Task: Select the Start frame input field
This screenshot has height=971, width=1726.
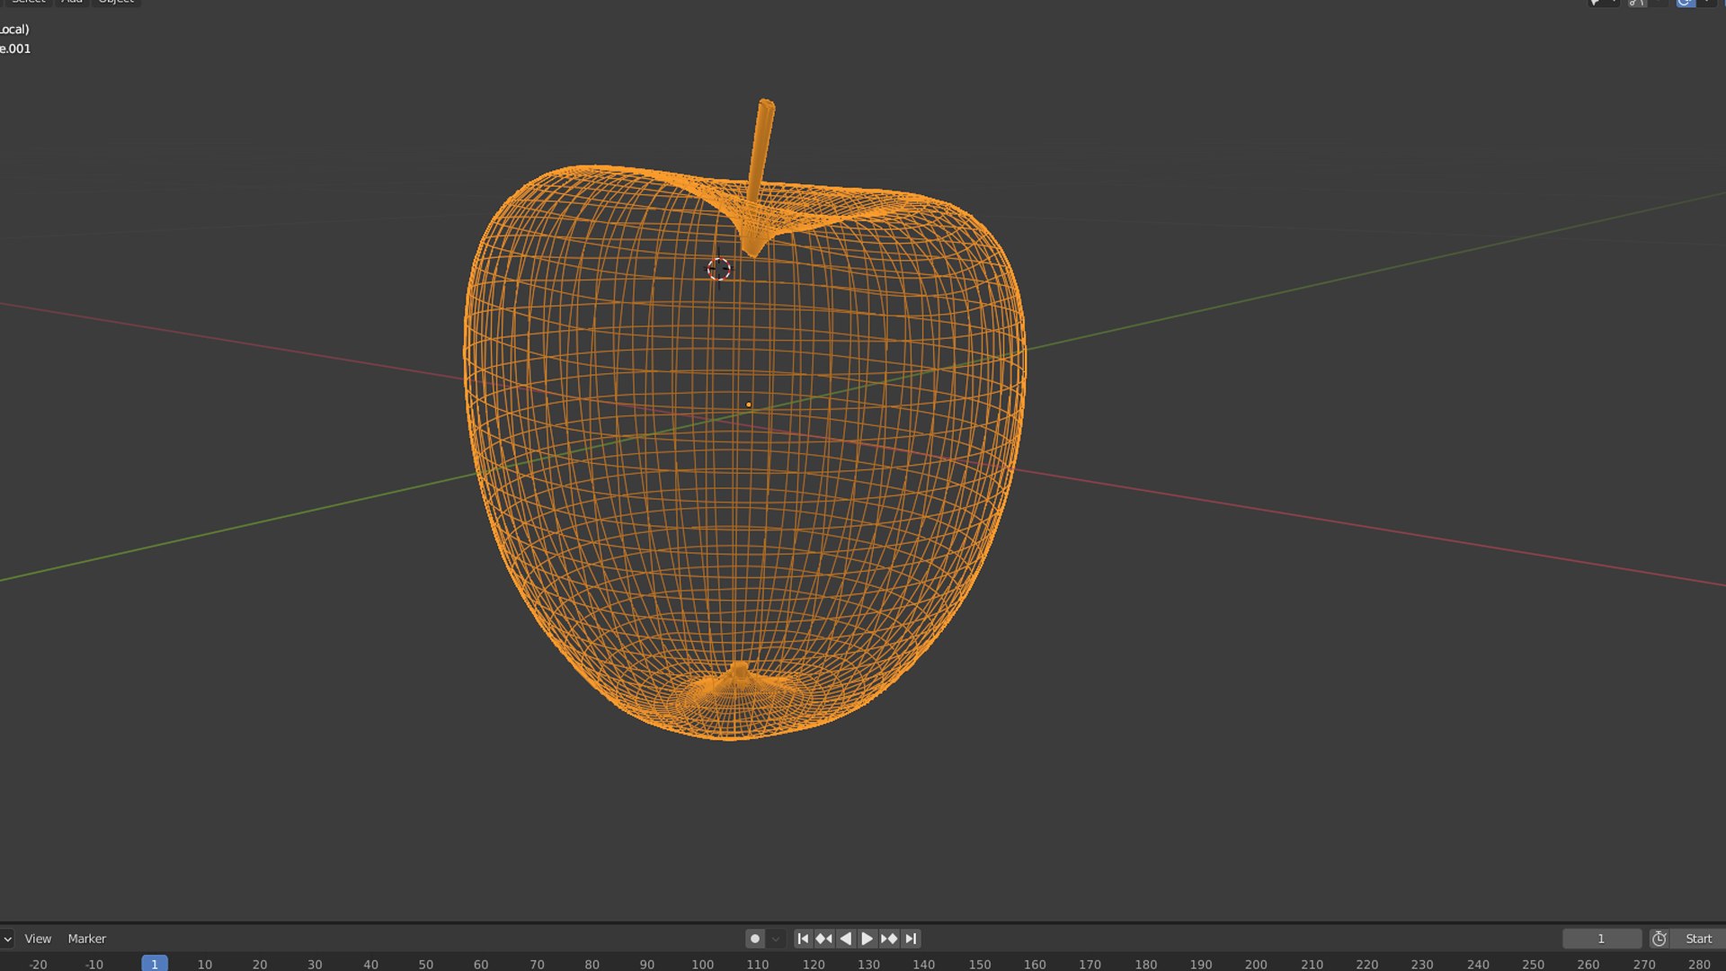Action: (x=1703, y=938)
